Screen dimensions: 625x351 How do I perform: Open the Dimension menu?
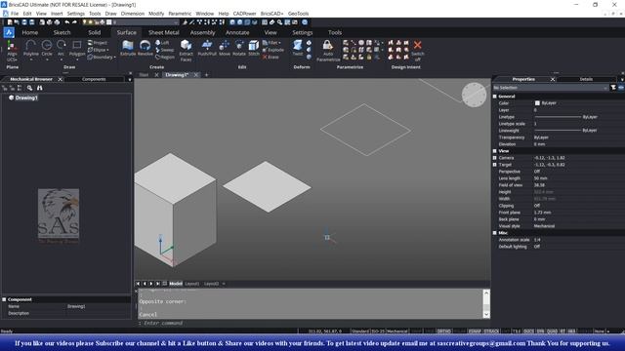(x=133, y=14)
